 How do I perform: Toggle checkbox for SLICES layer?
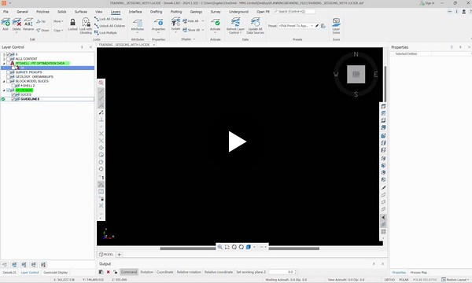click(13, 94)
